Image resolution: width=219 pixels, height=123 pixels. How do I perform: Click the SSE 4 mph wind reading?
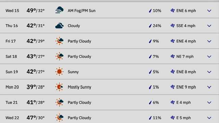[186, 26]
